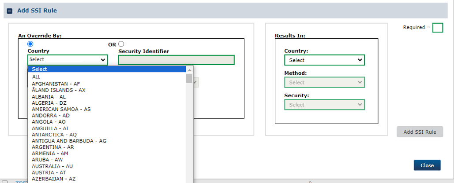Open the Results In Country dropdown
Screen dimensions: 454x183
324,60
